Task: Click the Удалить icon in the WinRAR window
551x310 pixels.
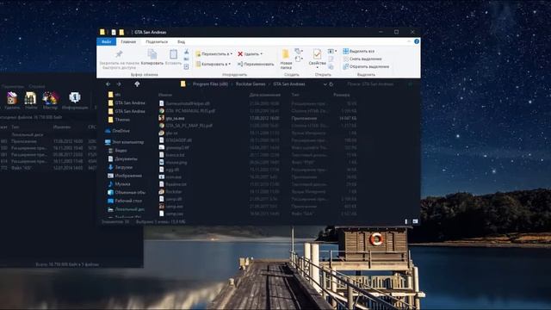Action: point(12,97)
